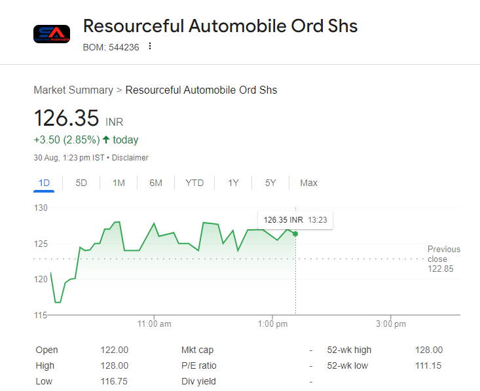Open the three-dot more options menu
The width and height of the screenshot is (480, 391).
pos(150,47)
